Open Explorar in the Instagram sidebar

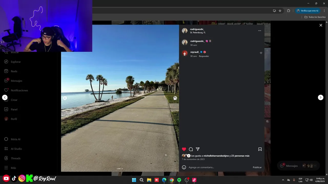coord(13,62)
